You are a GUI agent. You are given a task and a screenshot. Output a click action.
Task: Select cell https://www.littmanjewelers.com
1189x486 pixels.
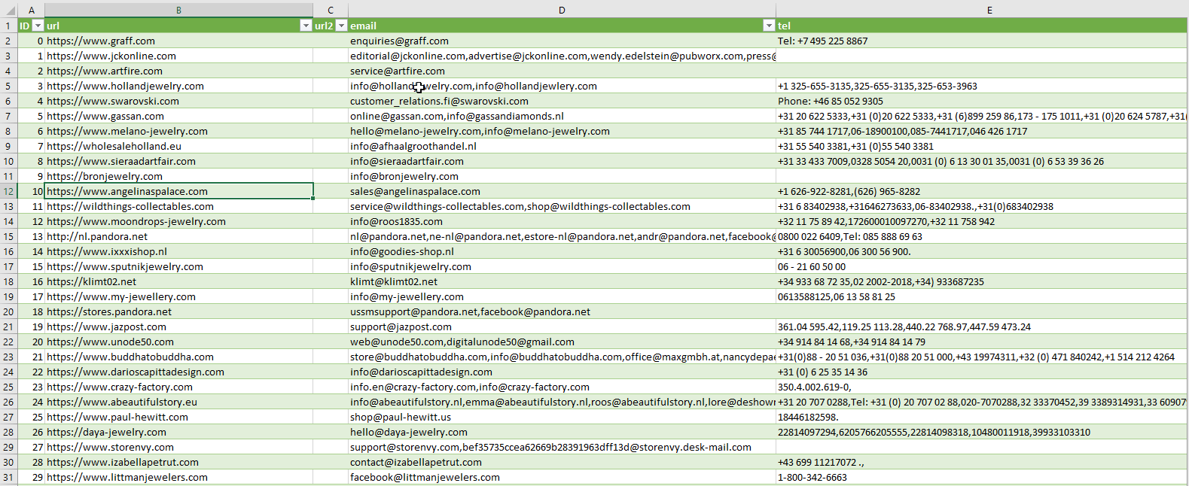tap(178, 477)
